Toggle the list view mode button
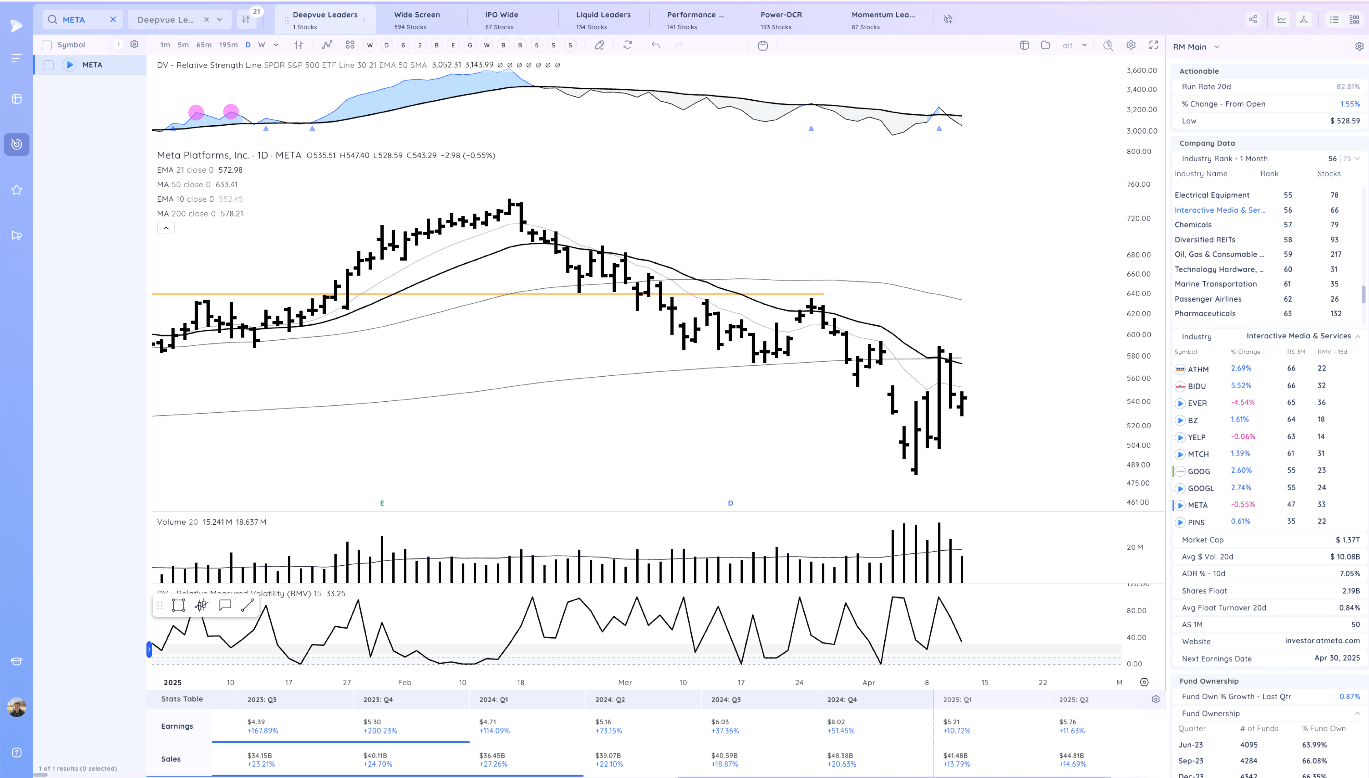The width and height of the screenshot is (1369, 778). pos(1334,19)
